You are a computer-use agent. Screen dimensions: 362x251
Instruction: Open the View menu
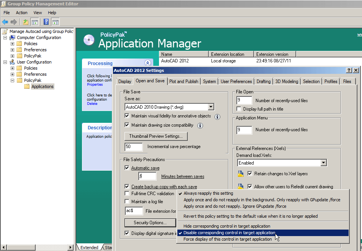point(38,13)
